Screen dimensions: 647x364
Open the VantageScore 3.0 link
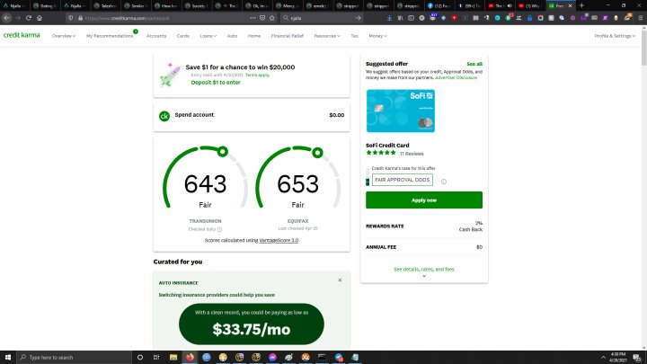point(279,240)
